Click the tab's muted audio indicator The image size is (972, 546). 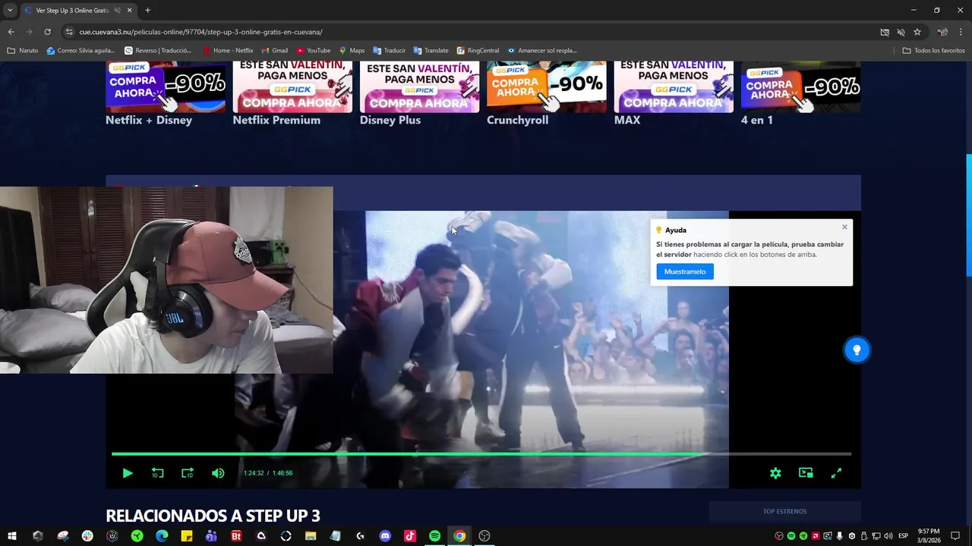(117, 10)
